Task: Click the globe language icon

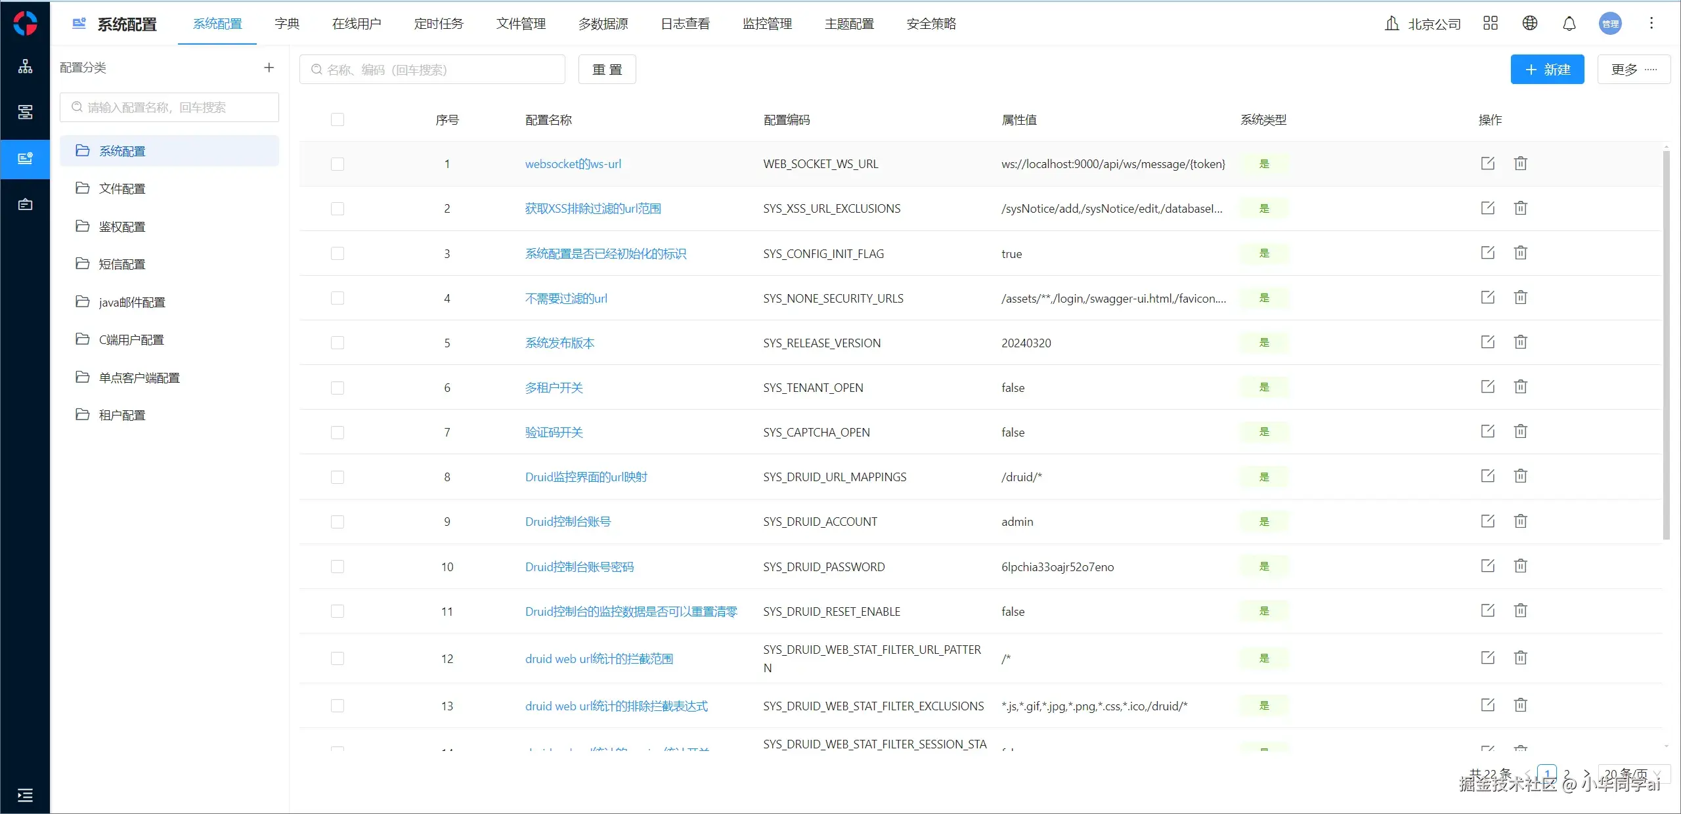Action: pyautogui.click(x=1529, y=24)
